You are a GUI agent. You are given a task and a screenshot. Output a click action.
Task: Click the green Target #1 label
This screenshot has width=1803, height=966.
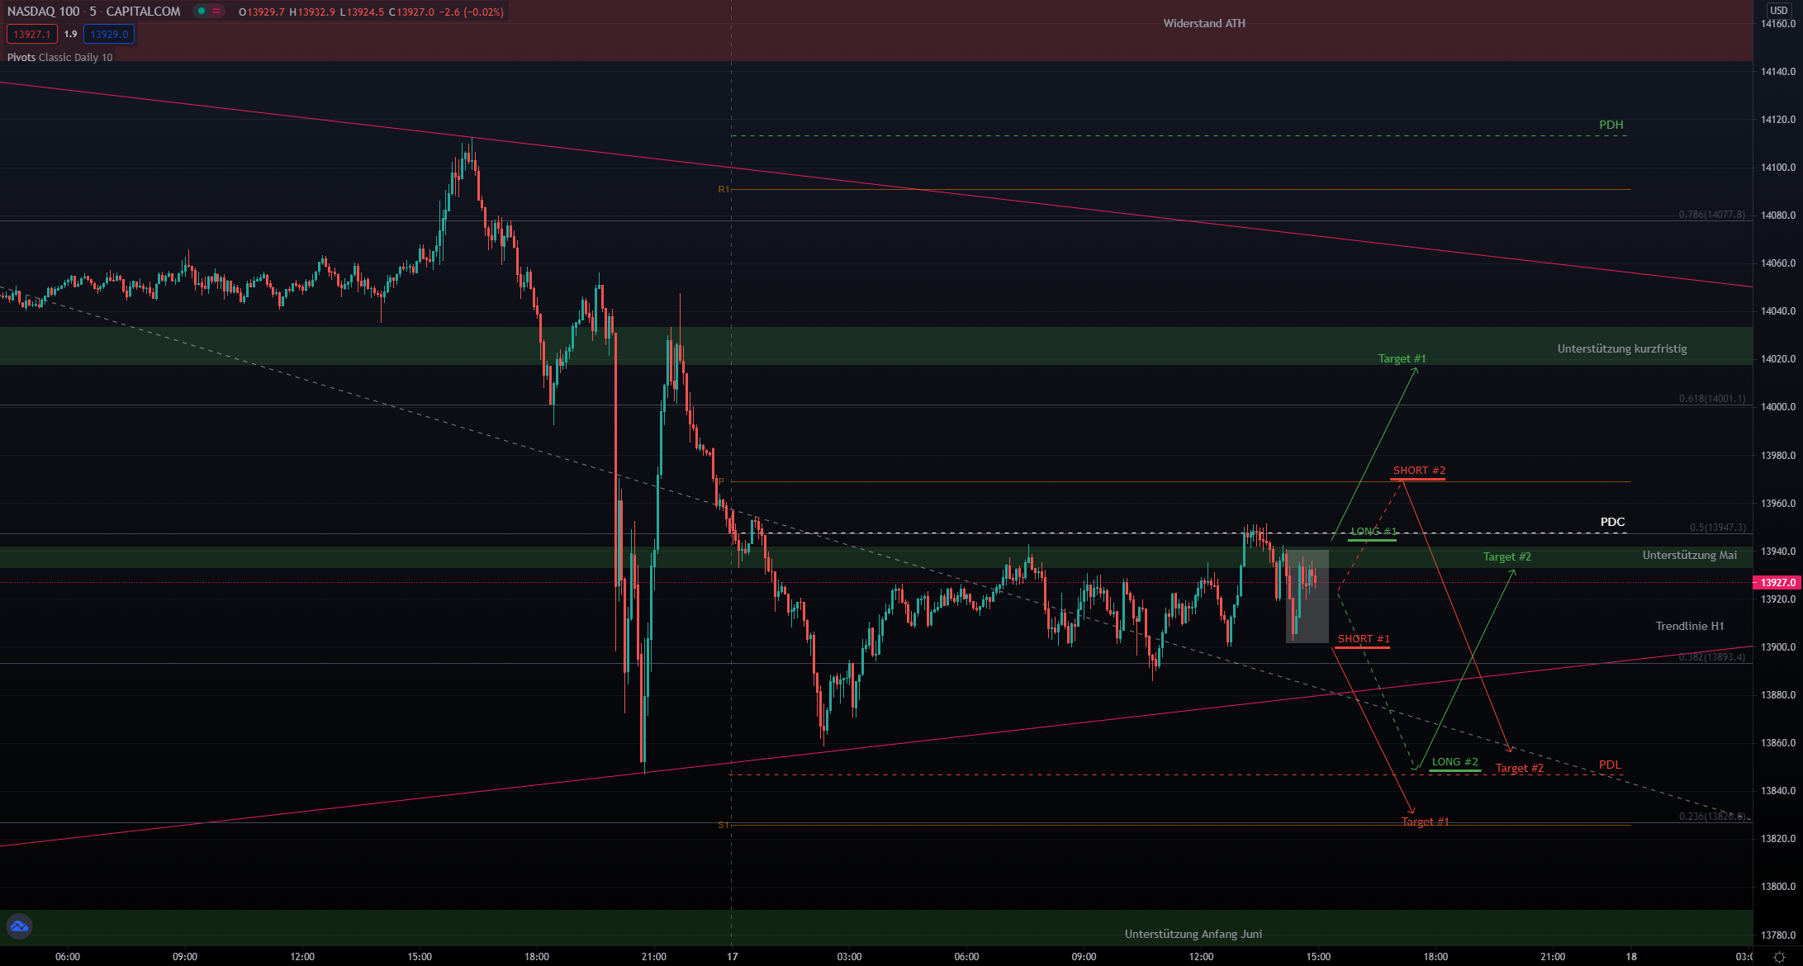pyautogui.click(x=1402, y=358)
